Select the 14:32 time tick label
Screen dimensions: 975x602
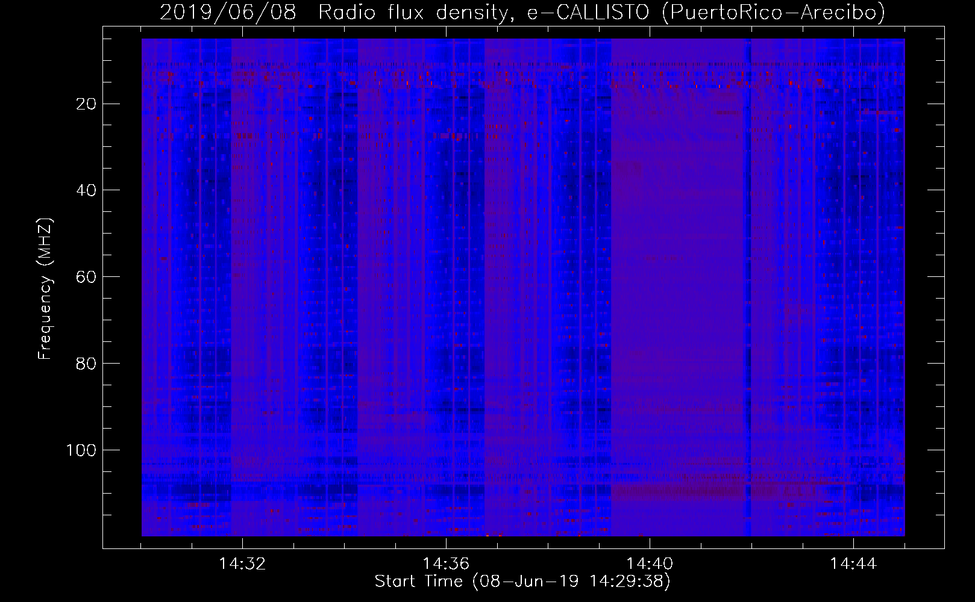click(x=242, y=564)
